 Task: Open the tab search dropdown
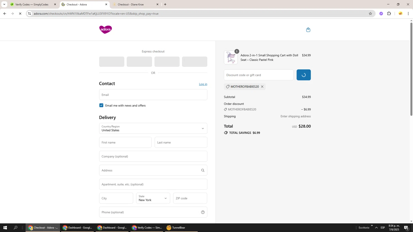(x=4, y=4)
